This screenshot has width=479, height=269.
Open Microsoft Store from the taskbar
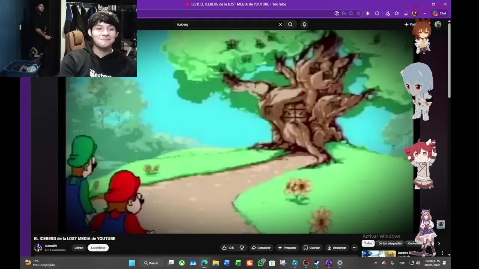(272, 263)
